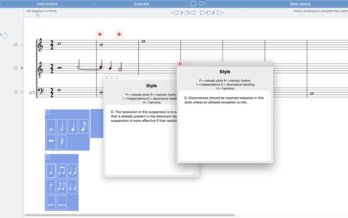Select the eighth note duration
The image size is (348, 218).
click(x=84, y=126)
